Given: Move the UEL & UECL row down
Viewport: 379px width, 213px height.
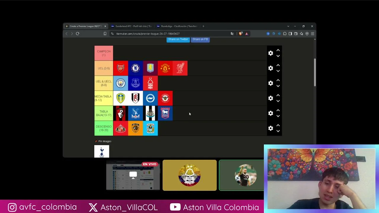Looking at the screenshot, I should click(278, 86).
